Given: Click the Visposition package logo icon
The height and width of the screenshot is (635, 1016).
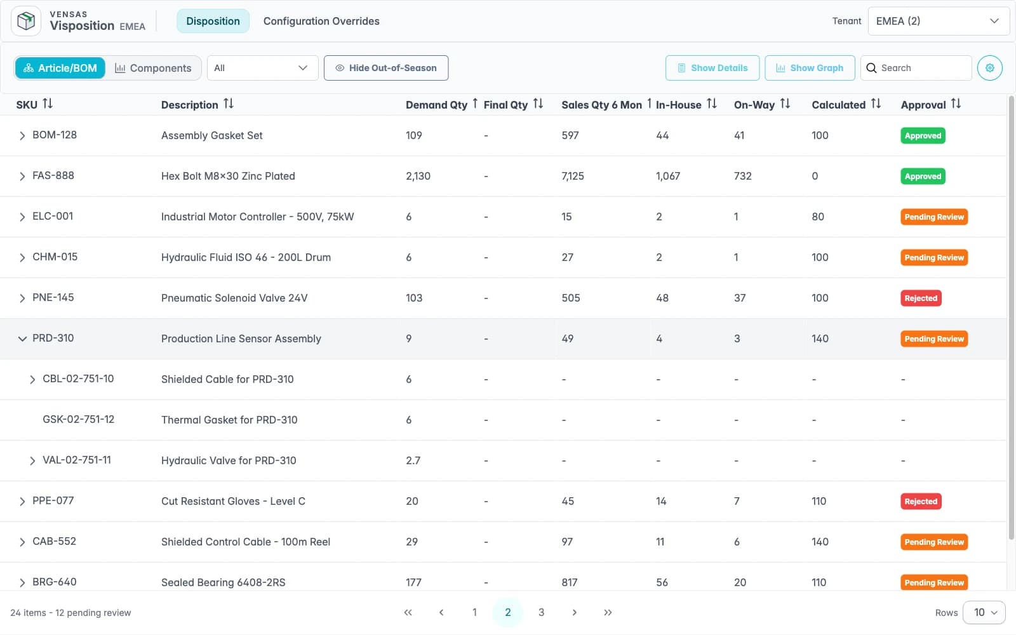Looking at the screenshot, I should coord(26,21).
